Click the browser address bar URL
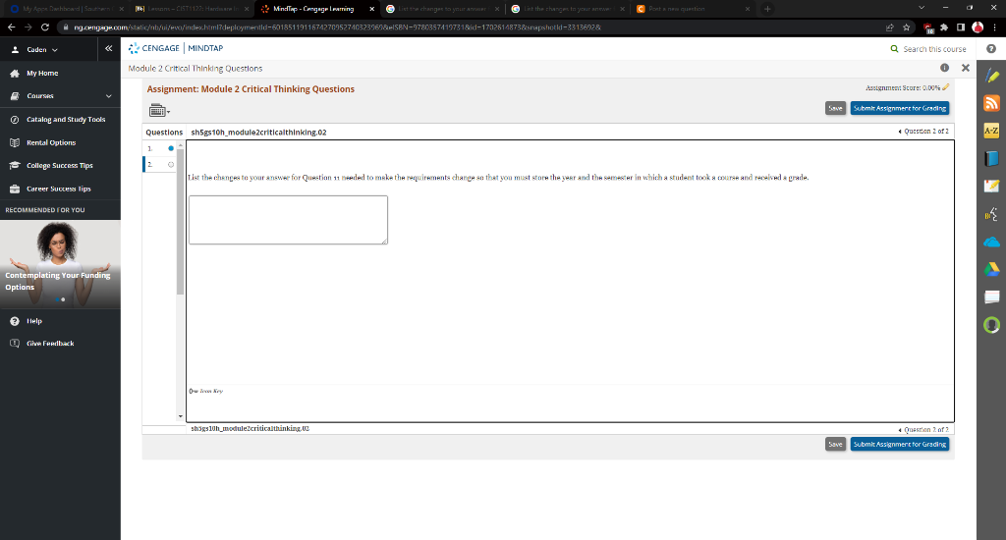Viewport: 1006px width, 540px height. tap(337, 27)
